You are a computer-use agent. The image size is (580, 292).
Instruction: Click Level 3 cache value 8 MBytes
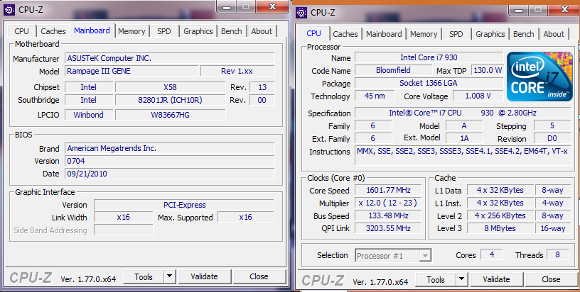(x=500, y=228)
